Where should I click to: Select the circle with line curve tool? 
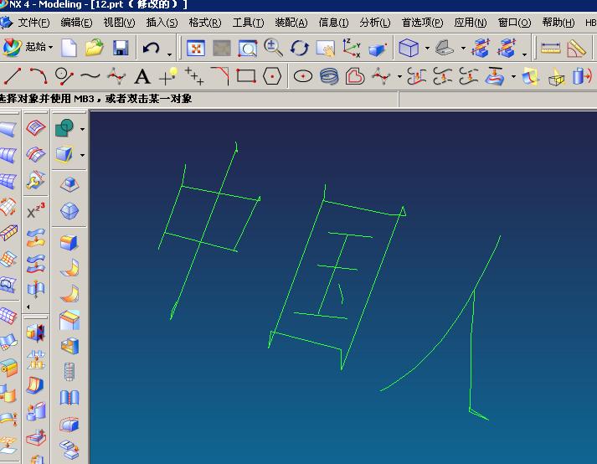(x=64, y=76)
